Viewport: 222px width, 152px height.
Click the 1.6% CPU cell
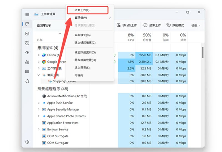[127, 62]
